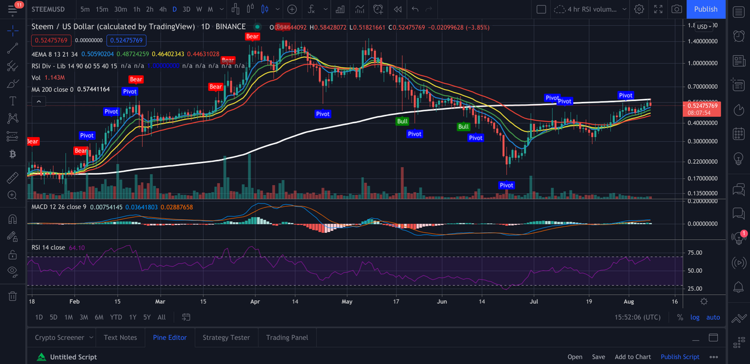Open the hamburger main menu
Viewport: 750px width, 364px height.
[13, 9]
